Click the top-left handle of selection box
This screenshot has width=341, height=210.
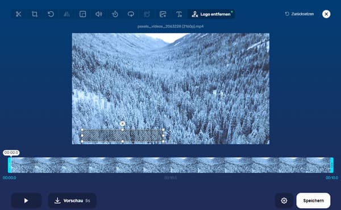coord(82,130)
